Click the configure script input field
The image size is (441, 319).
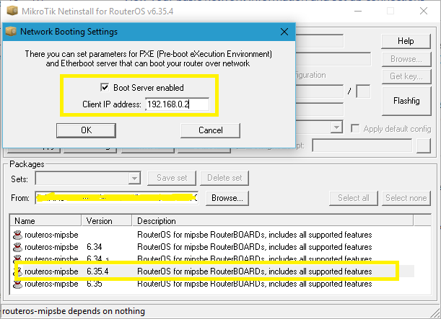coord(362,145)
